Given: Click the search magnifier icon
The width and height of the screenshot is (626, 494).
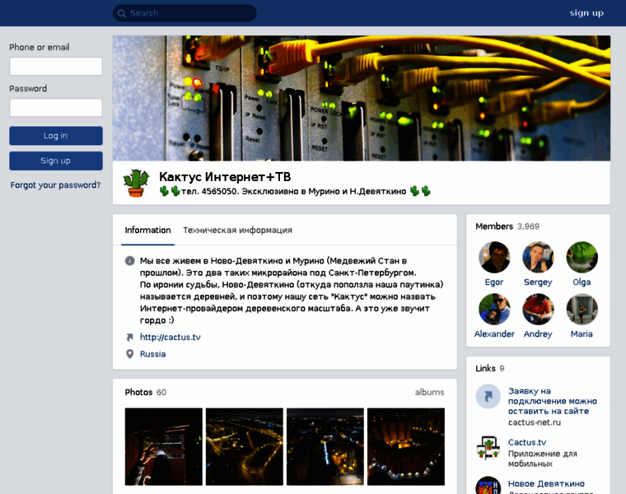Looking at the screenshot, I should pos(121,13).
